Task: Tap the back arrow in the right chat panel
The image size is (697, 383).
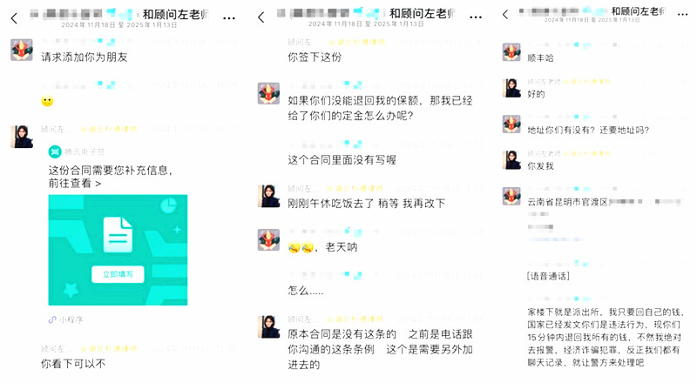Action: coord(505,15)
